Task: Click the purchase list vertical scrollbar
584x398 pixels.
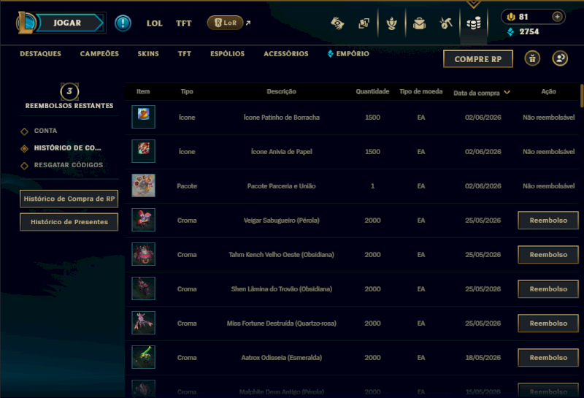Action: (x=582, y=96)
